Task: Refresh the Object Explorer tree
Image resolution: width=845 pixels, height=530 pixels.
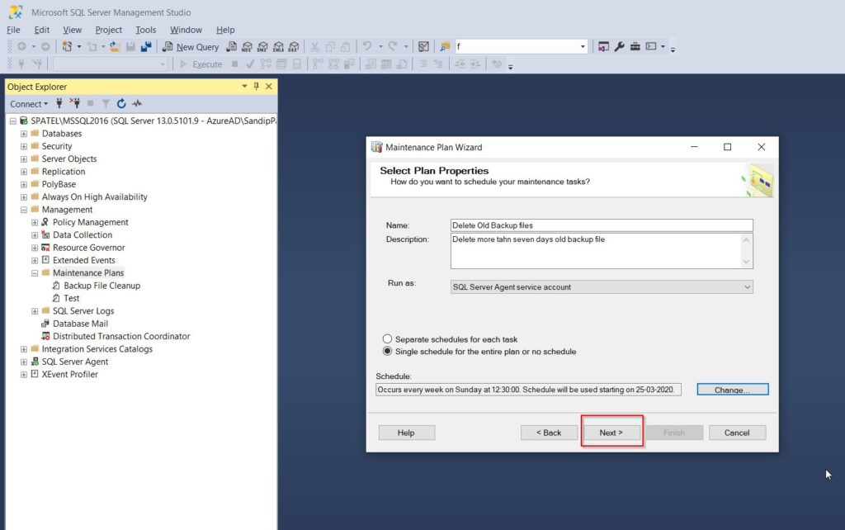Action: pos(121,103)
